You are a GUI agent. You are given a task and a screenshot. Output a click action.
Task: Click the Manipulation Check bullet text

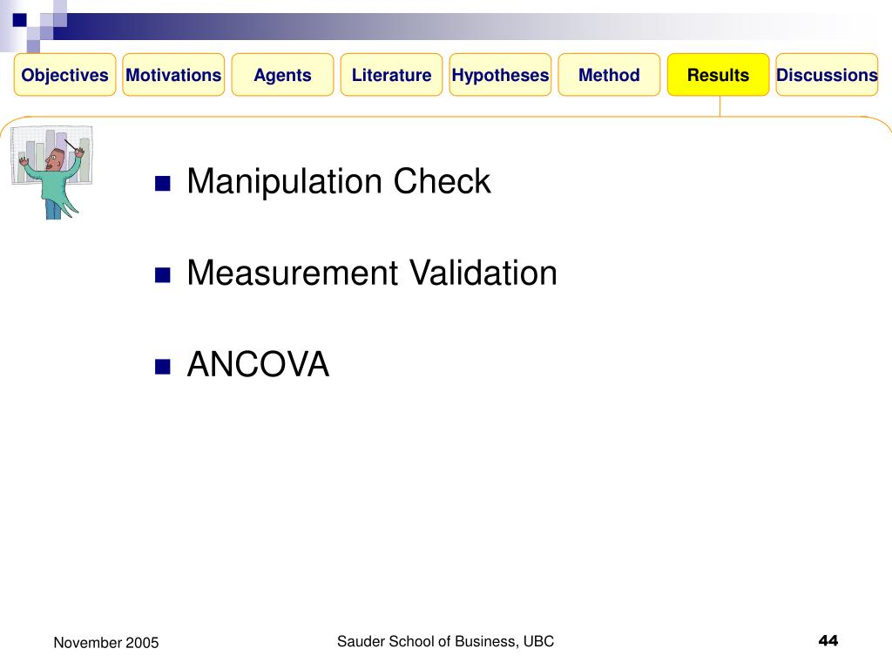(x=339, y=181)
